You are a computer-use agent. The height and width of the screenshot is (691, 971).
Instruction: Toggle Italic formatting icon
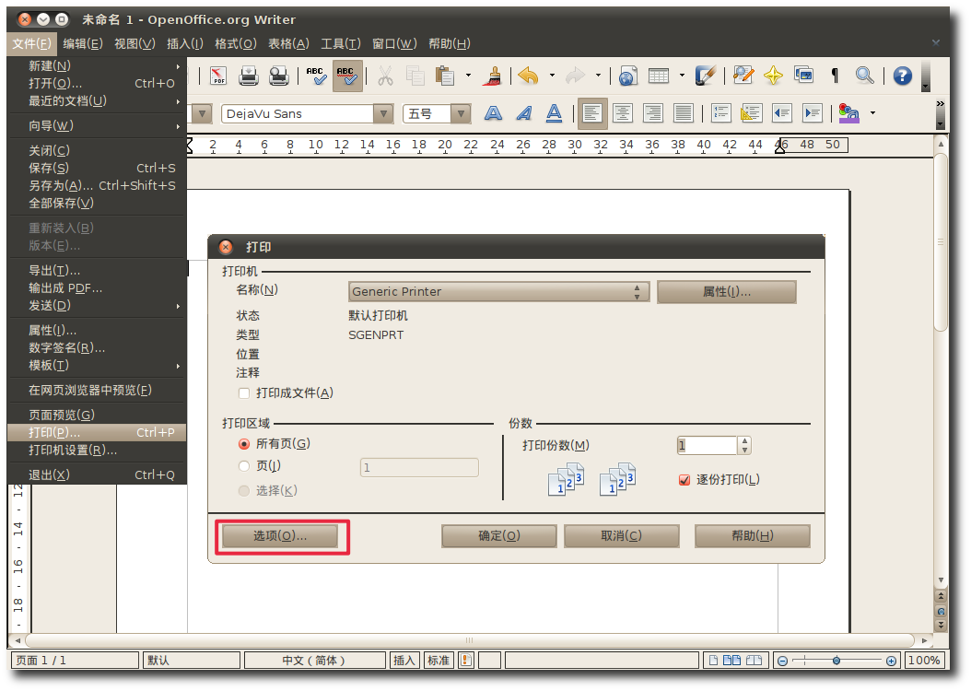524,113
